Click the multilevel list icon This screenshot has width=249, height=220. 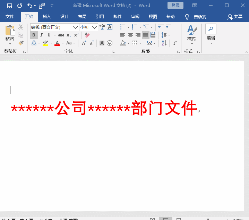click(146, 27)
